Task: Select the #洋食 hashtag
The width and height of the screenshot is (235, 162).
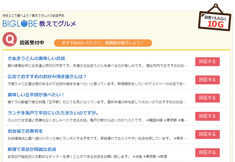Action: point(137,157)
